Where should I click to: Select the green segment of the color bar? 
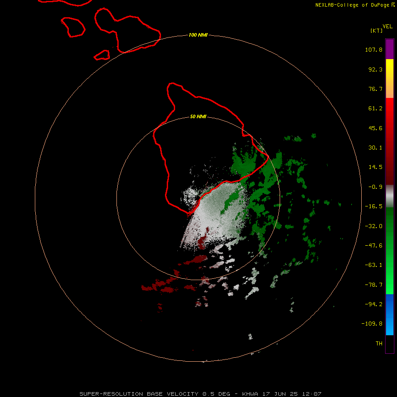click(390, 251)
